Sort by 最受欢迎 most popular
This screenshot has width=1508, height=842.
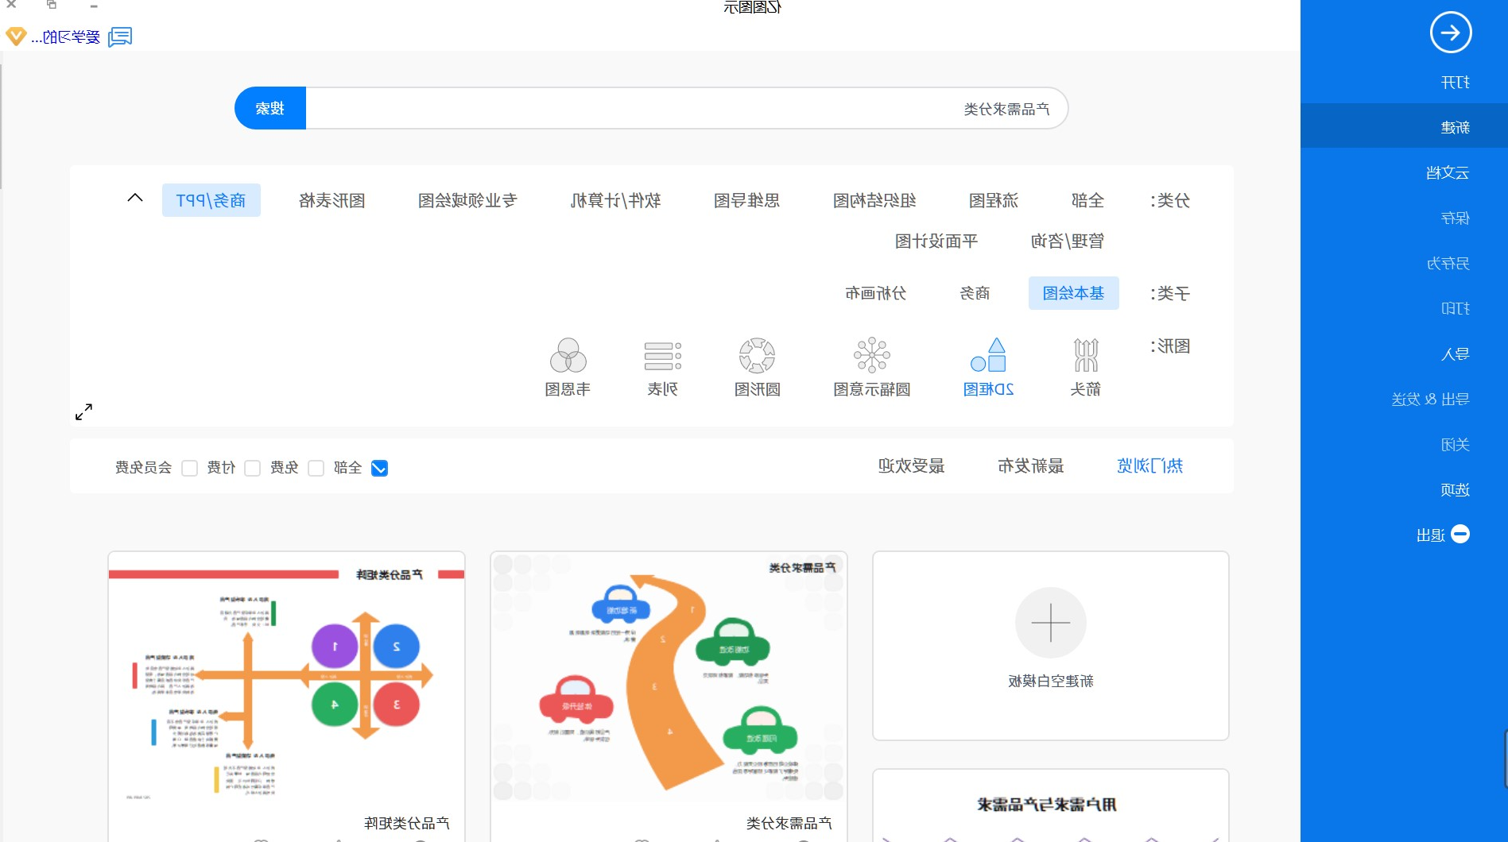point(911,465)
